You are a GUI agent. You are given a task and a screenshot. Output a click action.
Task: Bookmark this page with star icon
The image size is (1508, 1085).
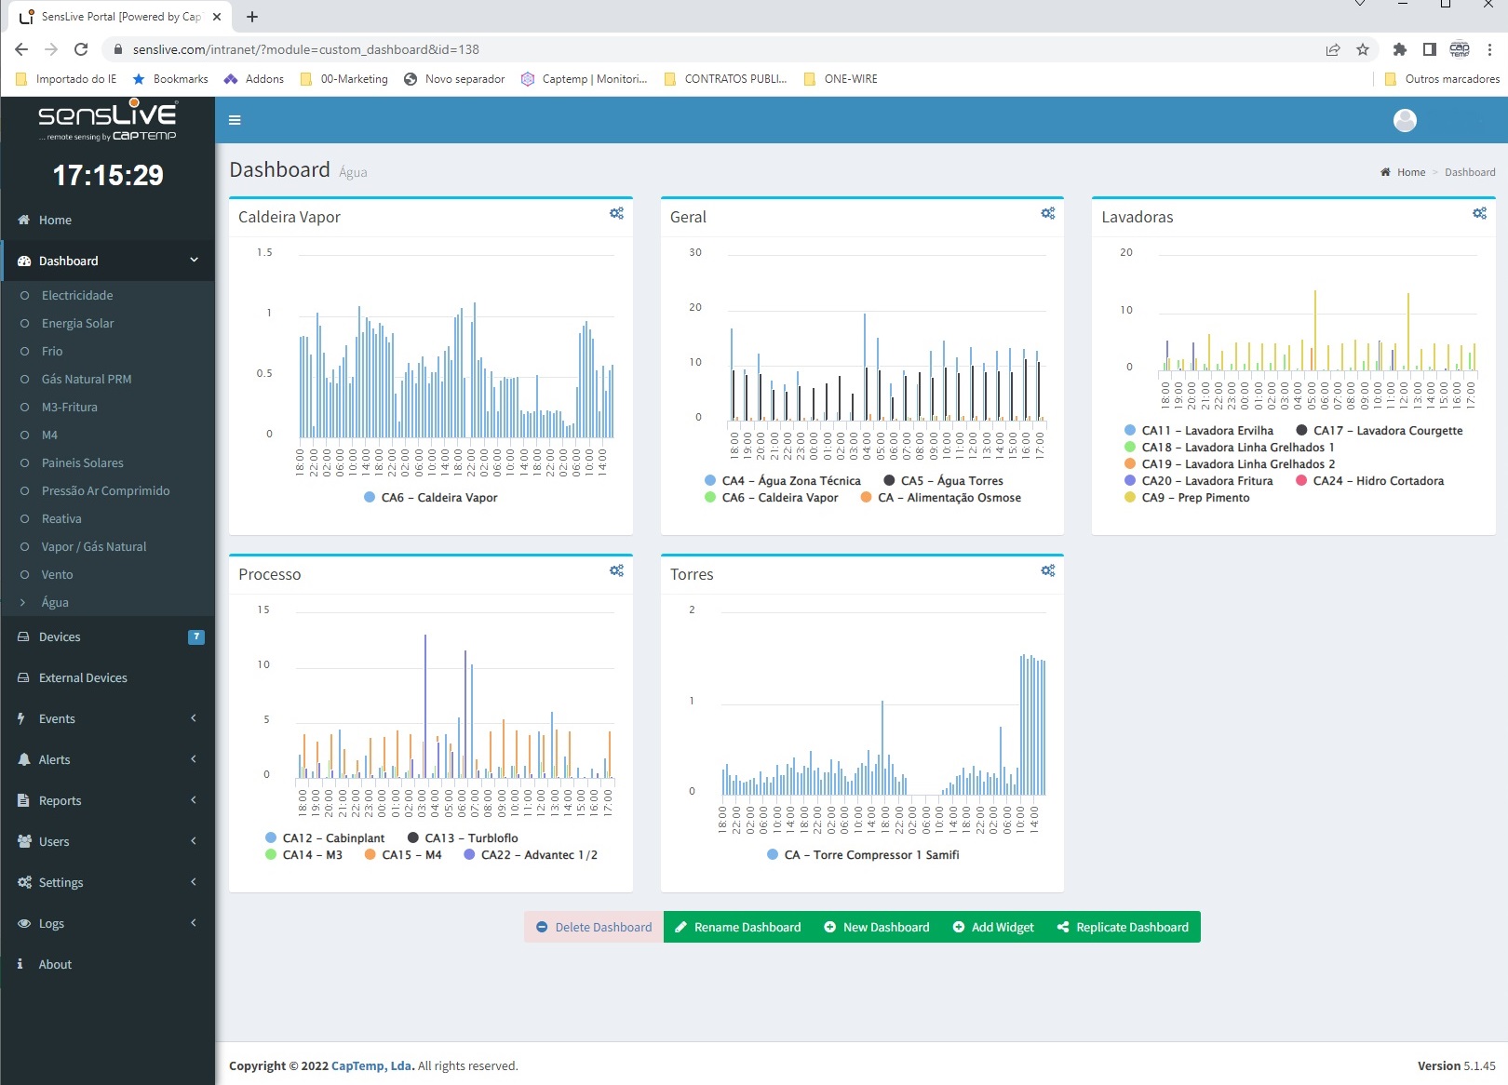coord(1363,49)
